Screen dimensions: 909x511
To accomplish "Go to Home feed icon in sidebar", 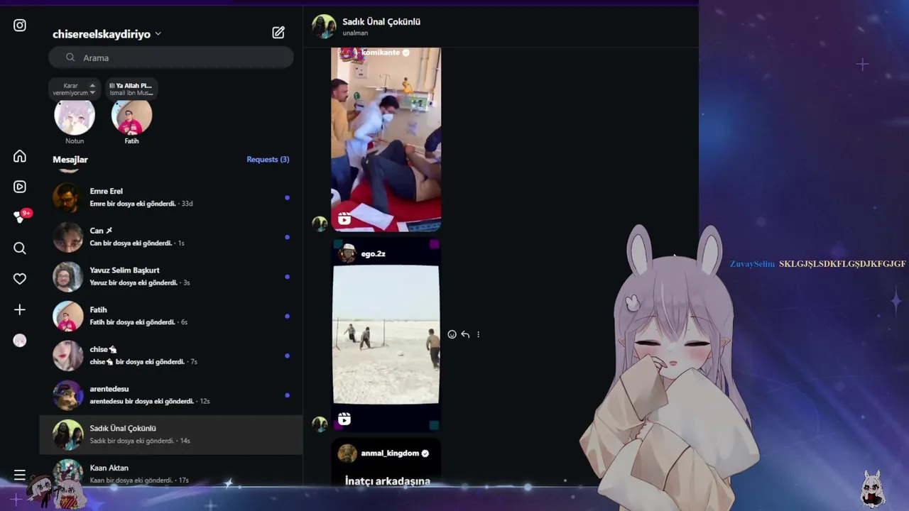I will 20,156.
